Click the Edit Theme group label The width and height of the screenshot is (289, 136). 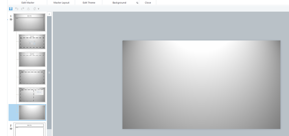click(x=89, y=3)
